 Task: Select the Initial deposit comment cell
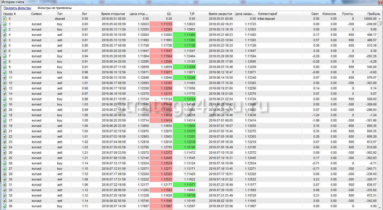click(266, 19)
